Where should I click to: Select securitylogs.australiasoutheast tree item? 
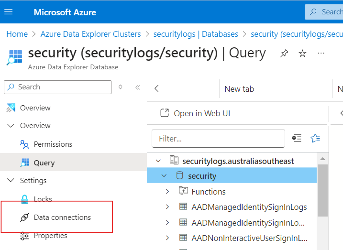click(x=238, y=161)
